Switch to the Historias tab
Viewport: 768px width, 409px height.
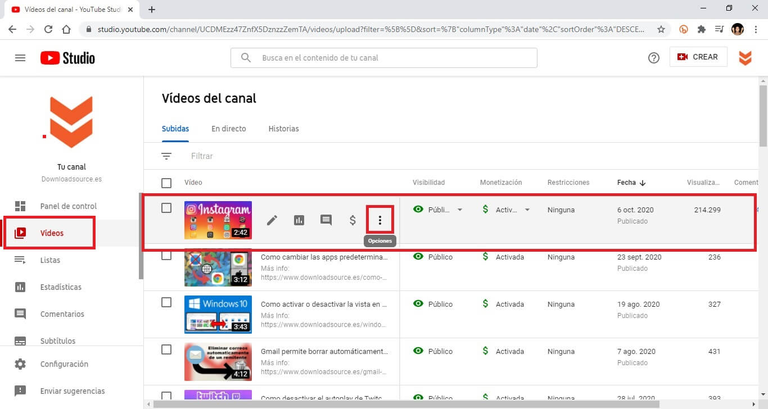[x=284, y=129]
